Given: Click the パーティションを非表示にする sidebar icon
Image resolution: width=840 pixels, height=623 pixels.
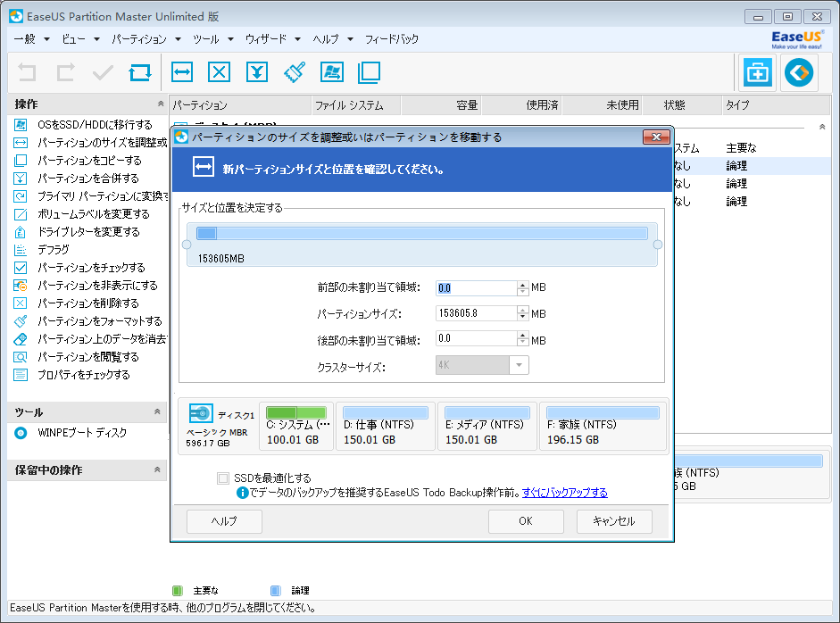Looking at the screenshot, I should [x=21, y=286].
